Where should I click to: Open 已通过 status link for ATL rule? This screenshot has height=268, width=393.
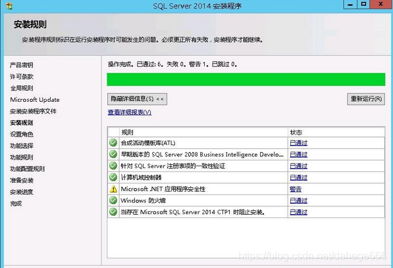[x=298, y=143]
